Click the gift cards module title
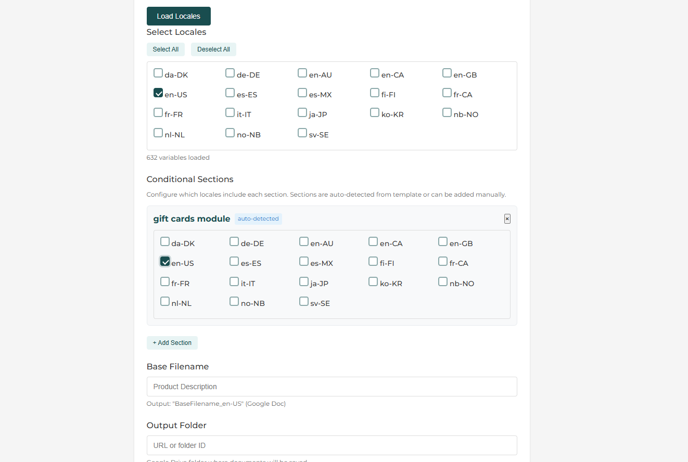Screen dimensions: 688x462 (x=192, y=219)
